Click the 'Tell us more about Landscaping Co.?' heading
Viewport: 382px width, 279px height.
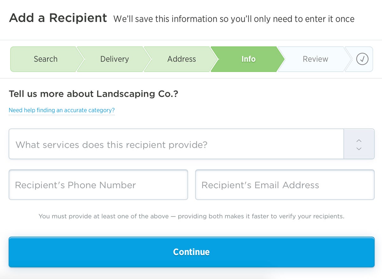coord(93,94)
